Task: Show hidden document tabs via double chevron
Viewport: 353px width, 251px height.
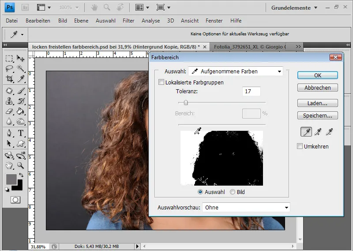Action: (x=298, y=47)
